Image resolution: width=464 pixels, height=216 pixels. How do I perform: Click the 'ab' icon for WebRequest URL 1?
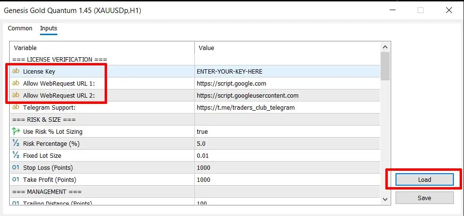(x=16, y=84)
